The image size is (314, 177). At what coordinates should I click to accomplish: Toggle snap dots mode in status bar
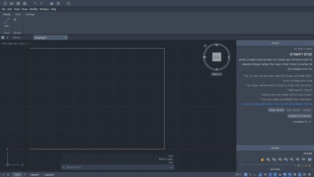tap(251, 174)
